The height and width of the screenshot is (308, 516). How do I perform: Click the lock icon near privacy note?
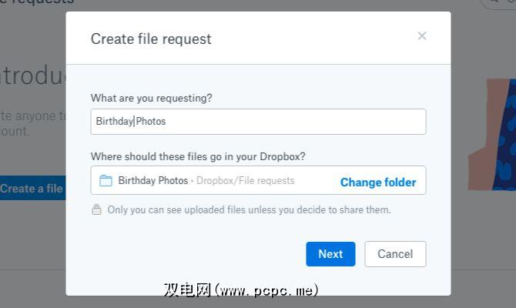click(96, 209)
